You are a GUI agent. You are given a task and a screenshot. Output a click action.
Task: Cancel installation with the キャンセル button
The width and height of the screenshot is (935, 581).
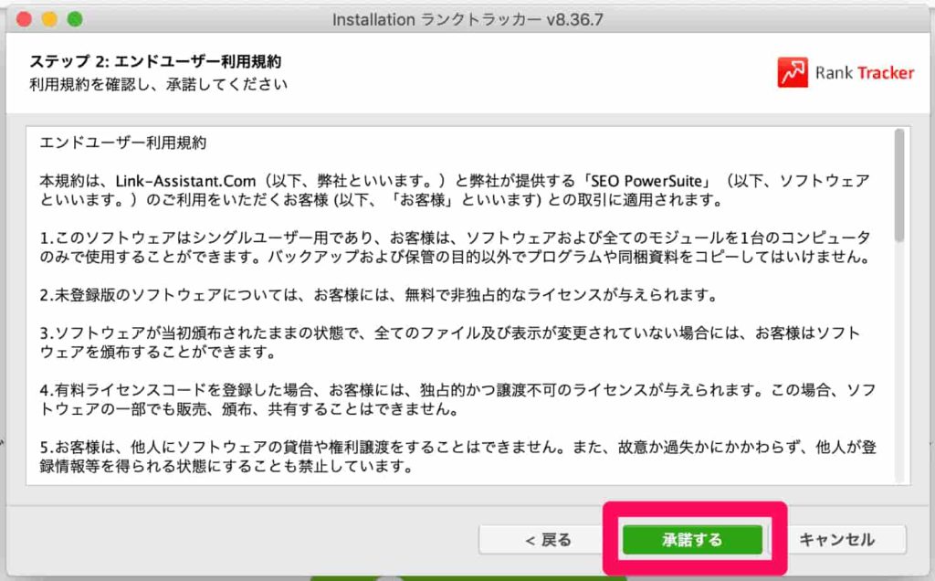pyautogui.click(x=837, y=540)
